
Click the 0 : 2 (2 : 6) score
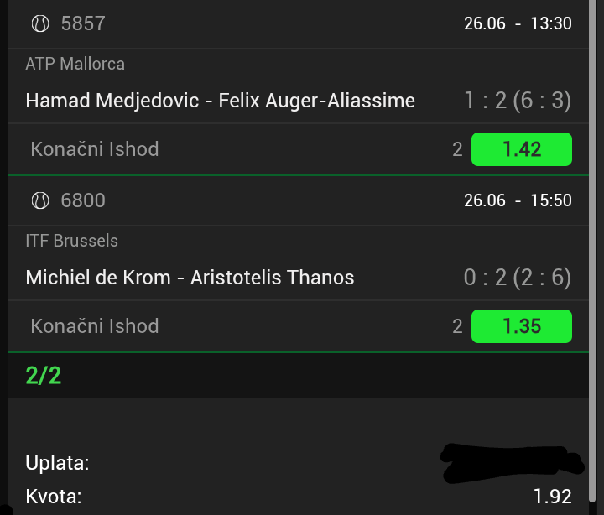[x=518, y=278]
